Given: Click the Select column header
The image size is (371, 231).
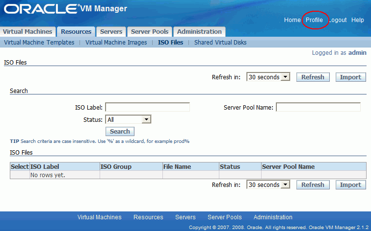Looking at the screenshot, I should (x=20, y=166).
